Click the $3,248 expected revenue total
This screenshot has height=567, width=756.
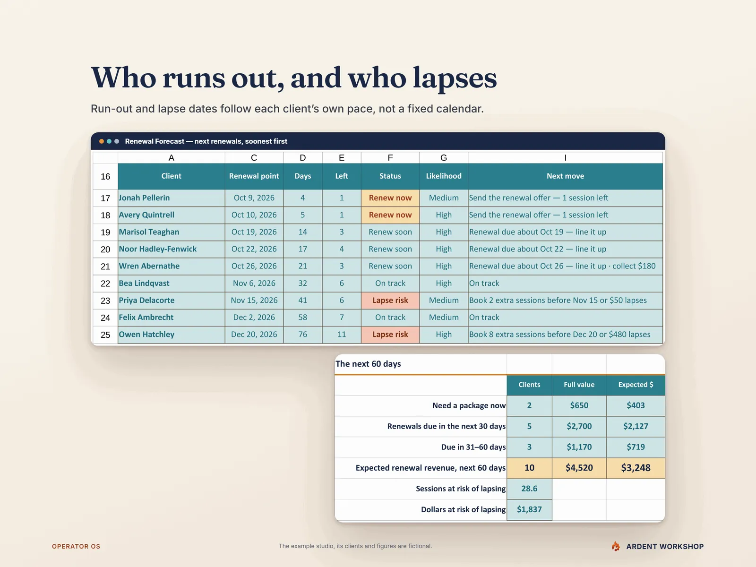pos(636,468)
